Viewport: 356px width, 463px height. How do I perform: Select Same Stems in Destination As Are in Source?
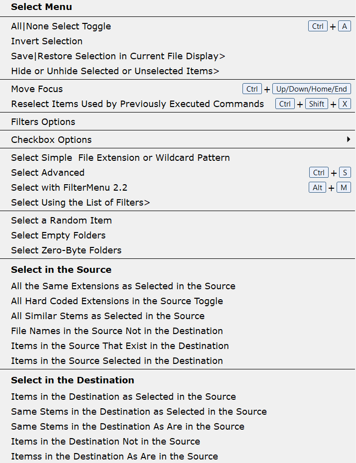(x=127, y=426)
